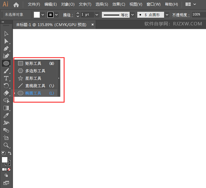Viewport: 206px width, 188px height.
Task: Click the 100% opacity field
Action: coord(198,14)
